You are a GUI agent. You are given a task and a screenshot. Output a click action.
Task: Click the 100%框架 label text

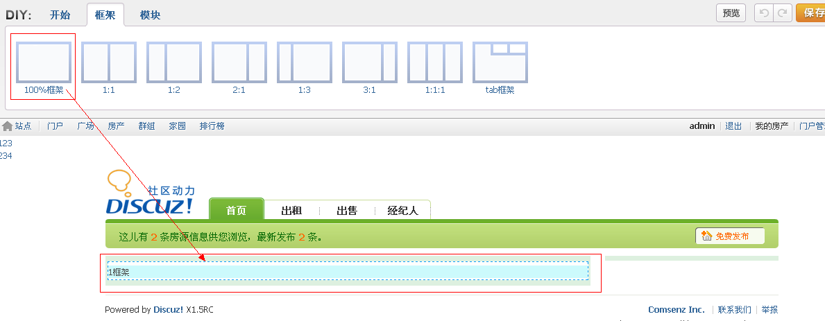point(44,90)
